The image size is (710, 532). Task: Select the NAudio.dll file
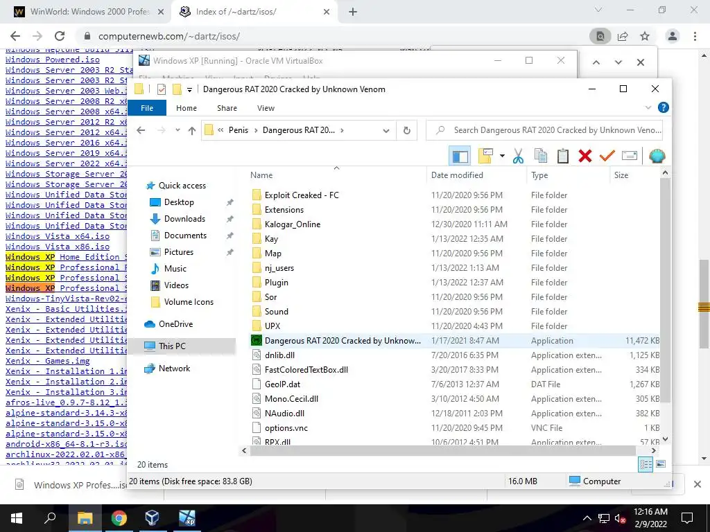coord(284,414)
